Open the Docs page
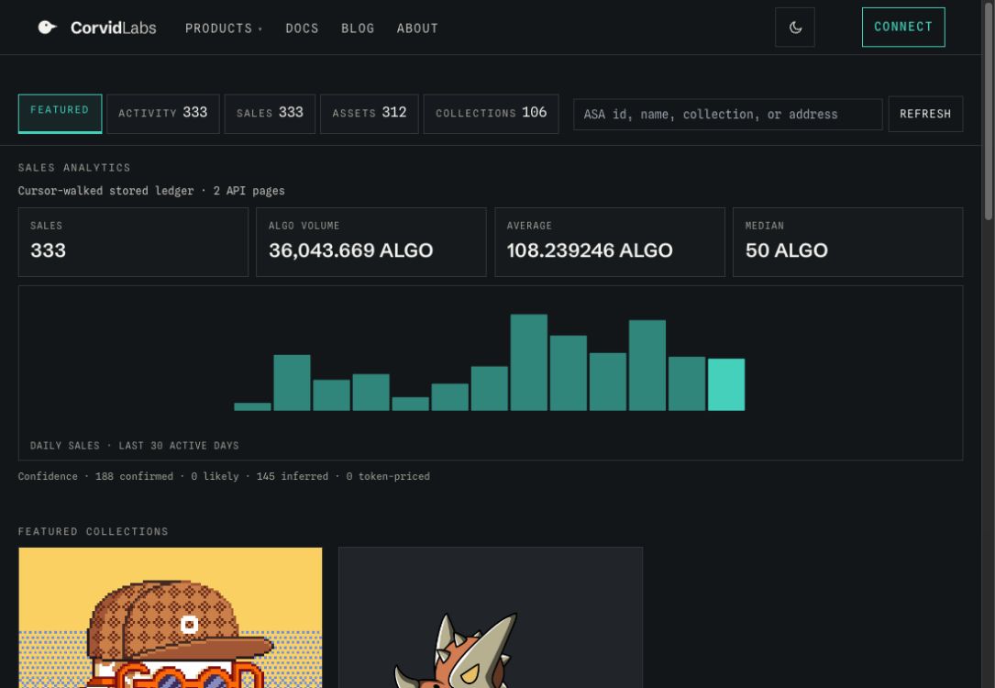 pos(302,28)
